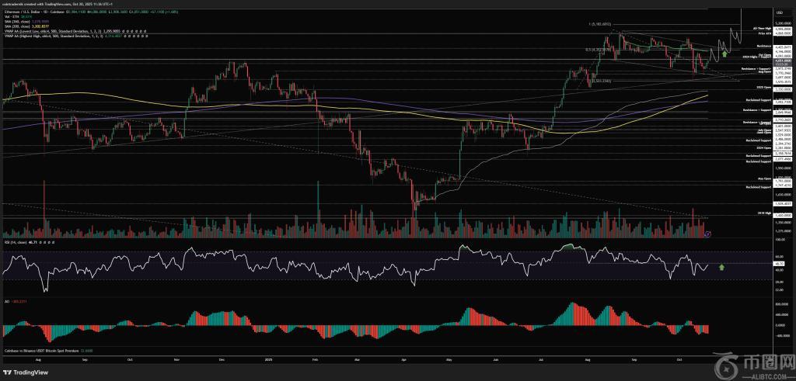Click green up arrow in RSI pane
Viewport: 796px width, 381px height.
tap(722, 267)
